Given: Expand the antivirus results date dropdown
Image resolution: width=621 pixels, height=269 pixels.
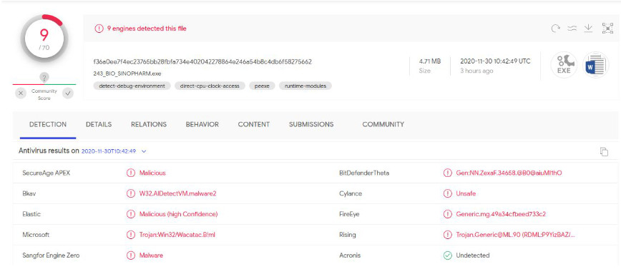Looking at the screenshot, I should tap(144, 151).
